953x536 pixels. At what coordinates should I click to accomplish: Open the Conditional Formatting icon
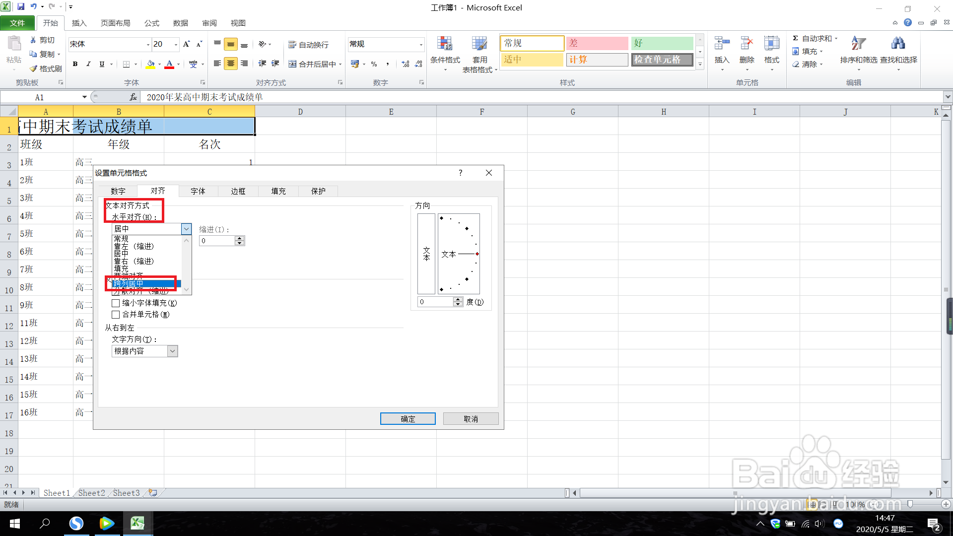click(x=445, y=45)
